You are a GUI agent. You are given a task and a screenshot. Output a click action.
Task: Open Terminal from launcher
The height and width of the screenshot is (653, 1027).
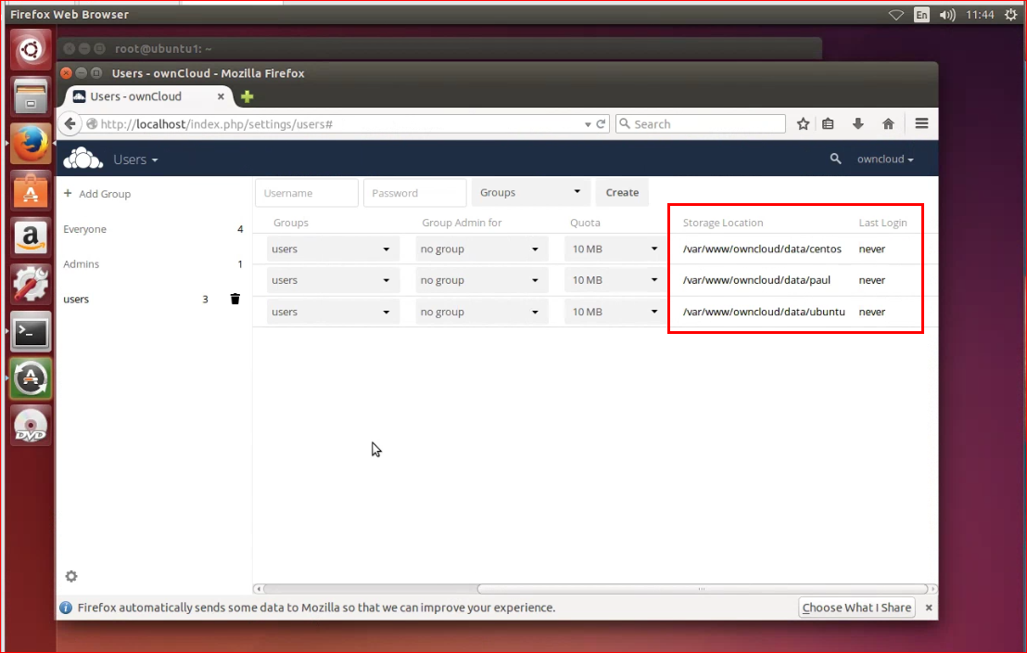[x=31, y=332]
